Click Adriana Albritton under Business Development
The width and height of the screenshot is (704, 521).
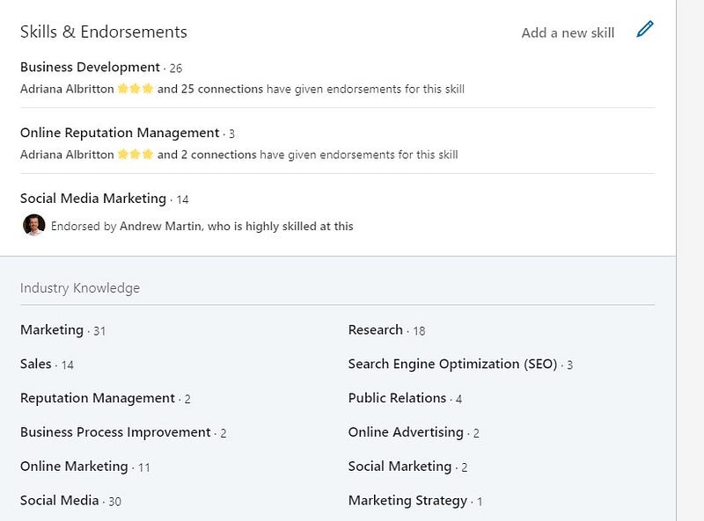click(67, 89)
